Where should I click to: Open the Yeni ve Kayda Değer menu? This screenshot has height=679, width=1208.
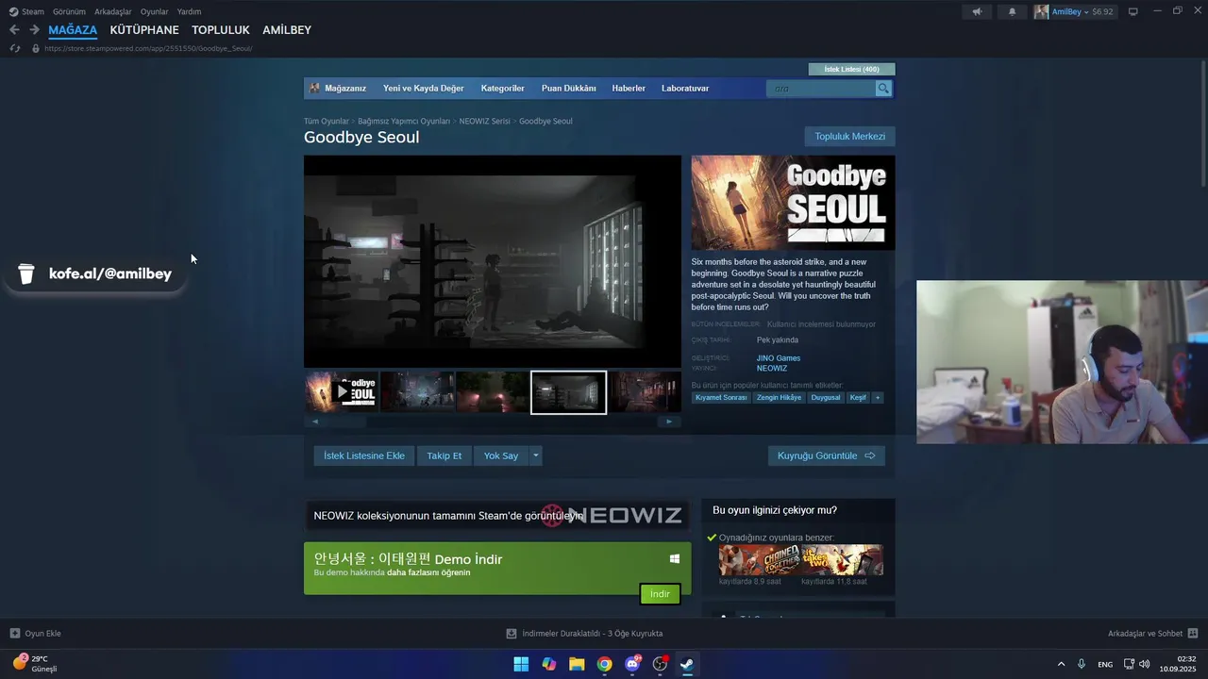(424, 89)
